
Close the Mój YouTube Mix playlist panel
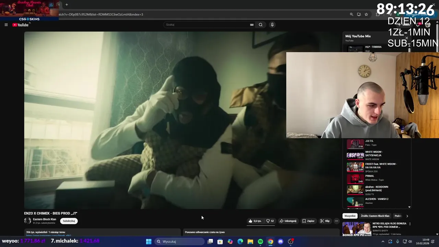(407, 38)
